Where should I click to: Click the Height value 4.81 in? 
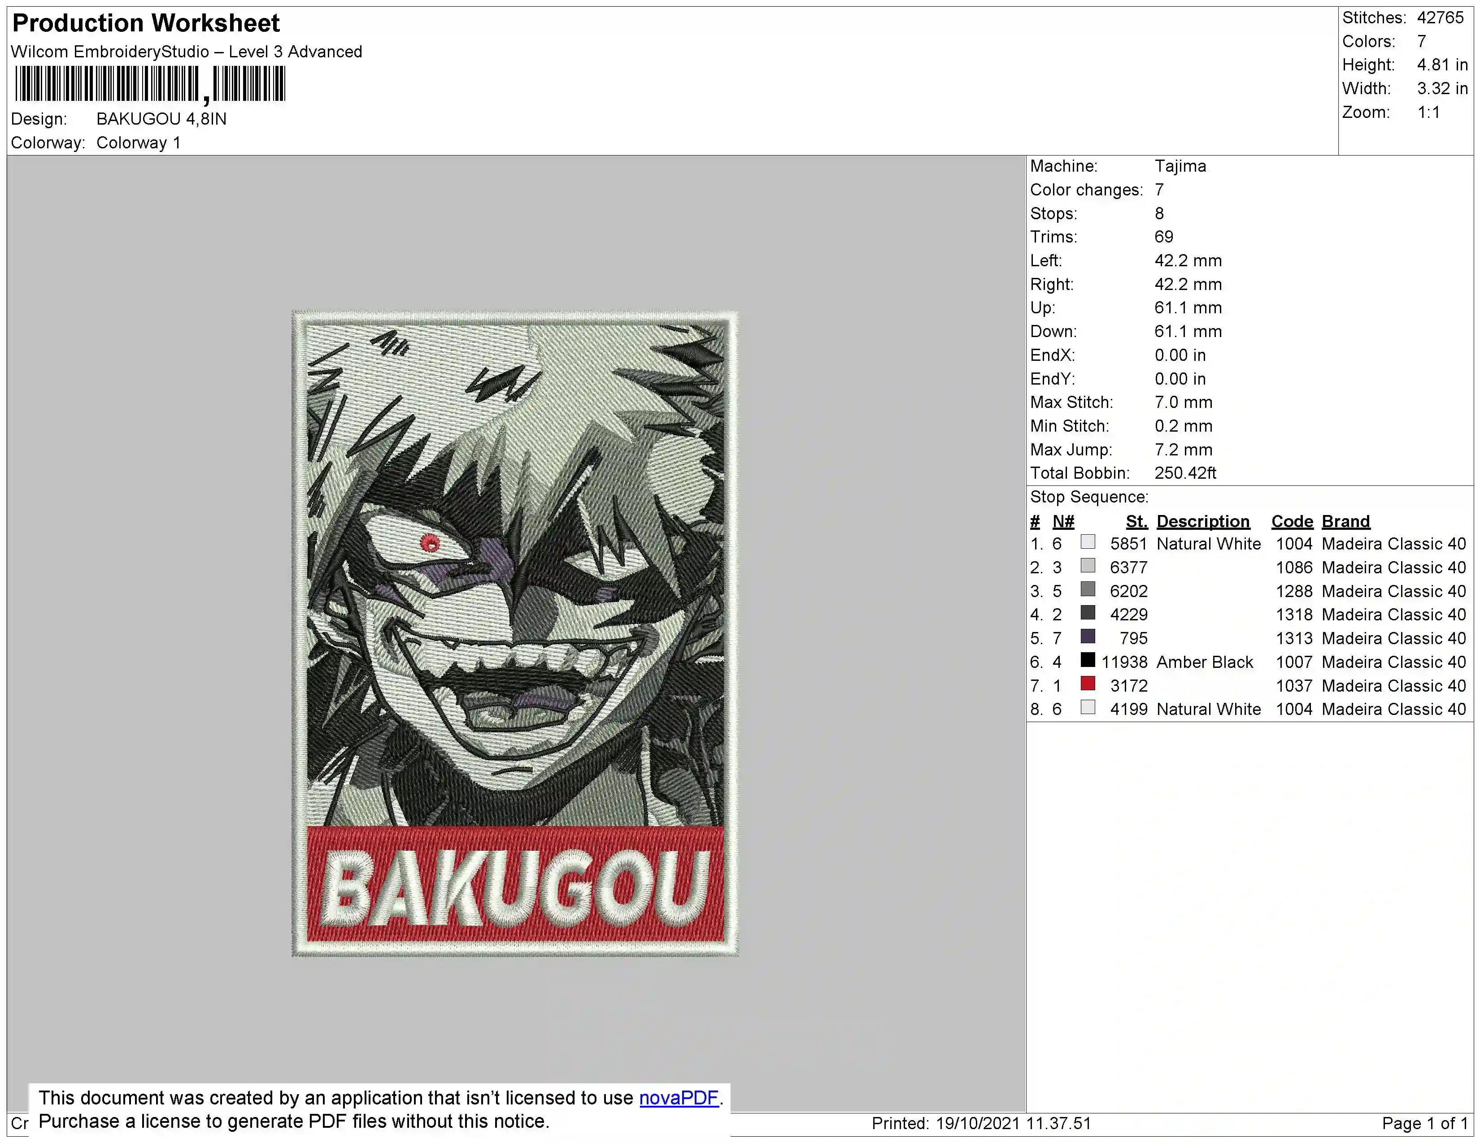(x=1442, y=65)
